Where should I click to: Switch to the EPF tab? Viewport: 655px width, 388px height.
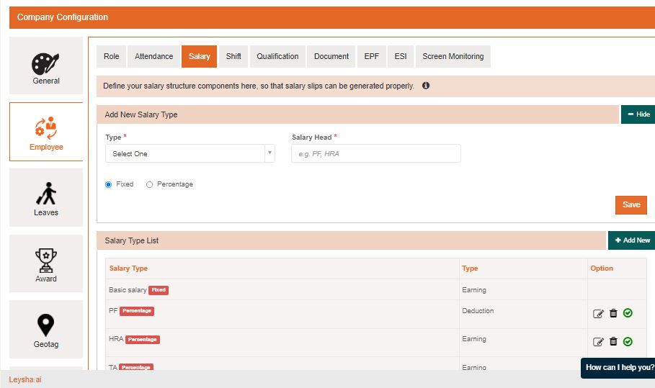pyautogui.click(x=371, y=56)
